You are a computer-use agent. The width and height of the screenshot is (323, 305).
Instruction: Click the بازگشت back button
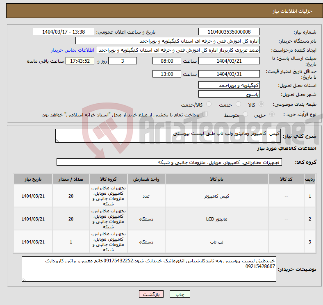(151, 294)
